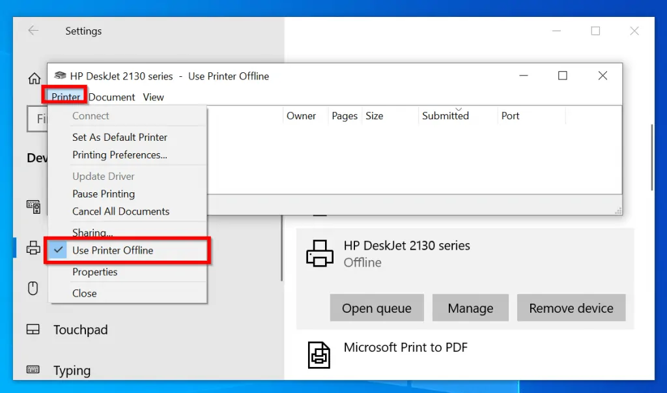Open the Document menu
The image size is (667, 393).
click(111, 97)
